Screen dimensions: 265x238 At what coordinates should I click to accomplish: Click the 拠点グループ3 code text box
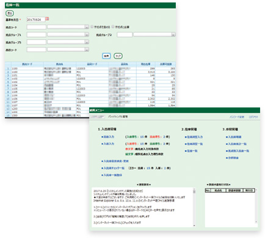click(x=37, y=42)
